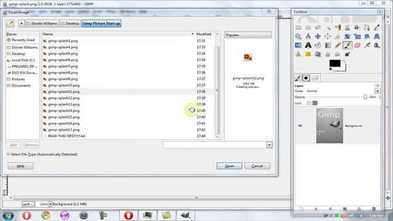Select the Rectangle Select tool
393x221 pixels.
298,27
